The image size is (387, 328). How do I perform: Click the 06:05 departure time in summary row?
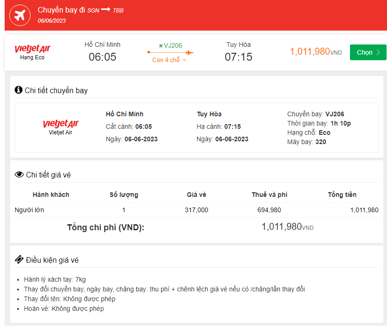tap(102, 57)
